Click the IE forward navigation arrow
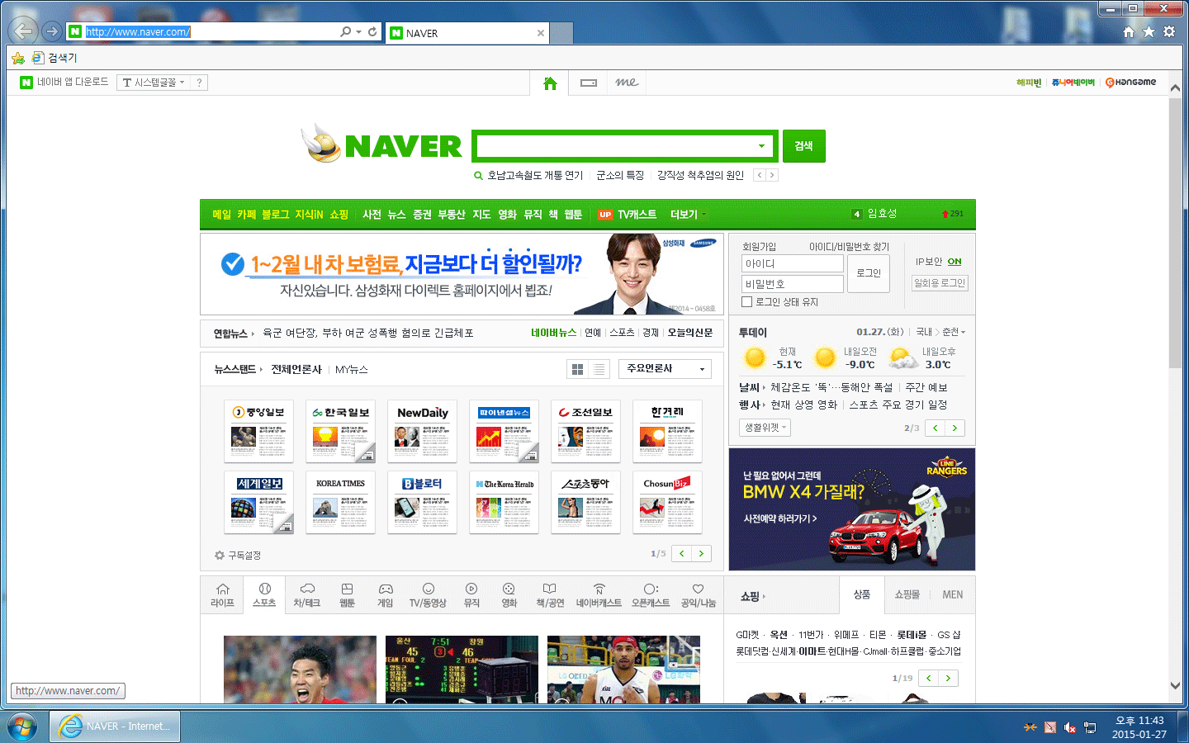Viewport: 1189px width, 743px height. click(x=52, y=31)
